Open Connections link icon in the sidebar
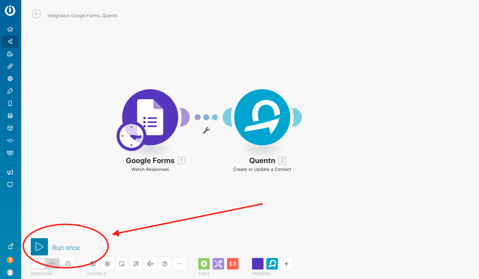479x279 pixels. click(10, 66)
